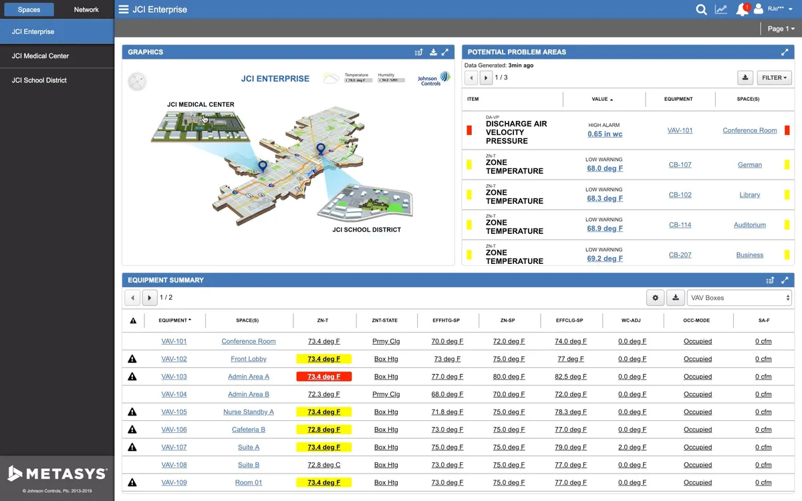Screen dimensions: 802x501
Task: Select JCI Medical Center in sidebar
Action: point(57,56)
